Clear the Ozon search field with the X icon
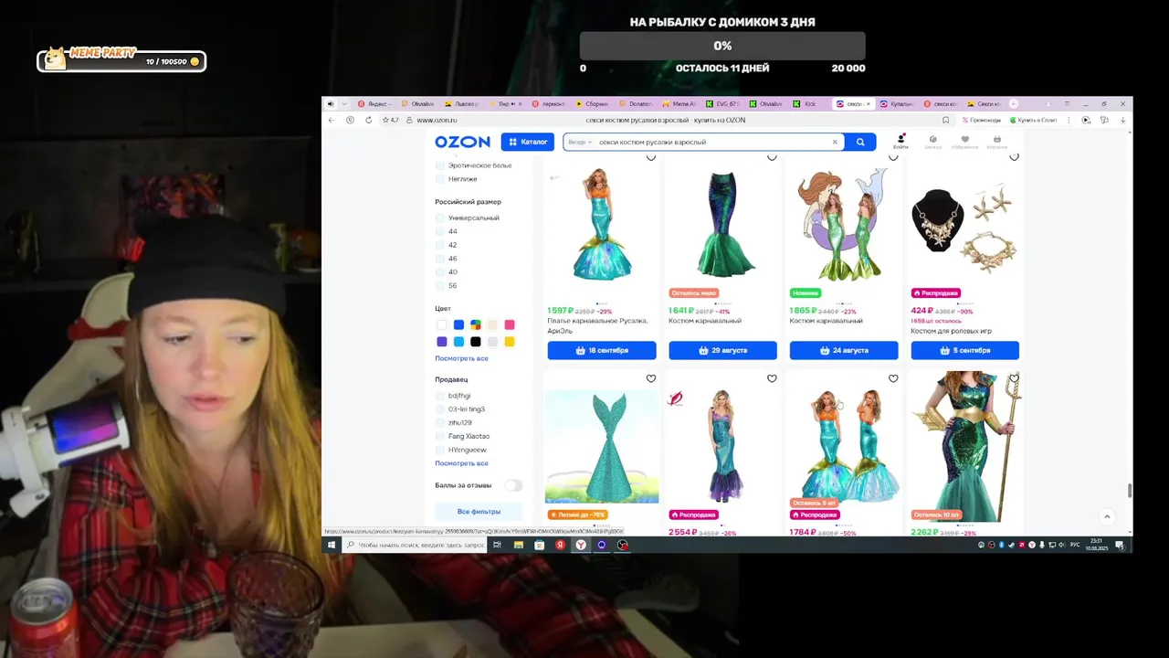The width and height of the screenshot is (1169, 658). (x=835, y=142)
